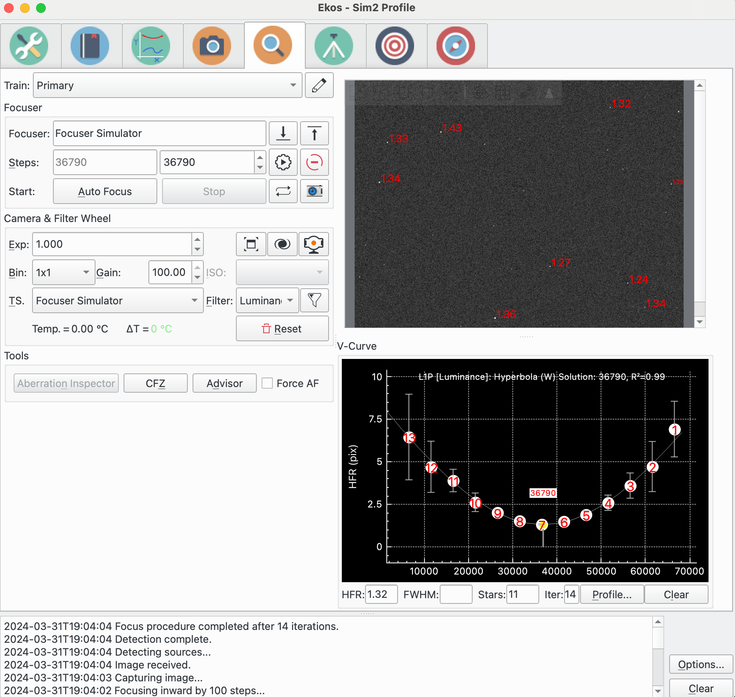This screenshot has height=697, width=735.
Task: Start focus looping with the loop icon
Action: (x=283, y=192)
